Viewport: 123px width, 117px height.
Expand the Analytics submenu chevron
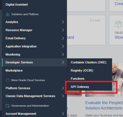(x=63, y=22)
